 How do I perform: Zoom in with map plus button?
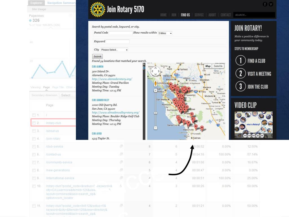[156, 91]
